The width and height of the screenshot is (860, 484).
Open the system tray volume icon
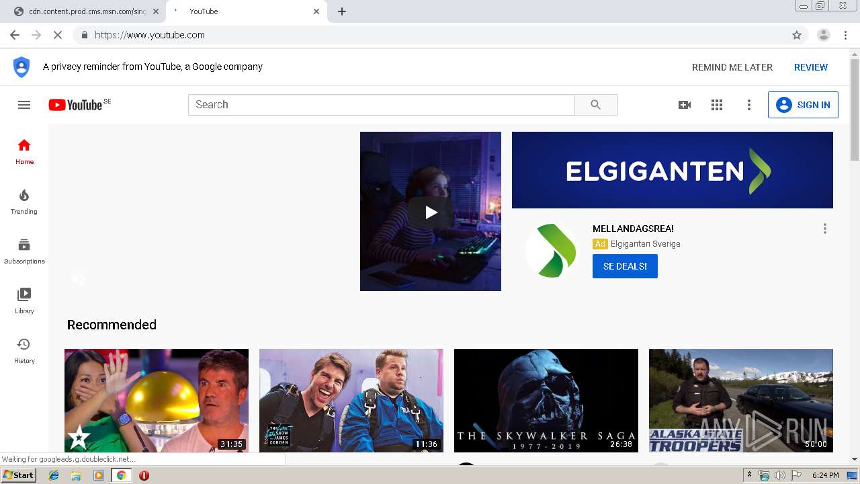pos(779,475)
